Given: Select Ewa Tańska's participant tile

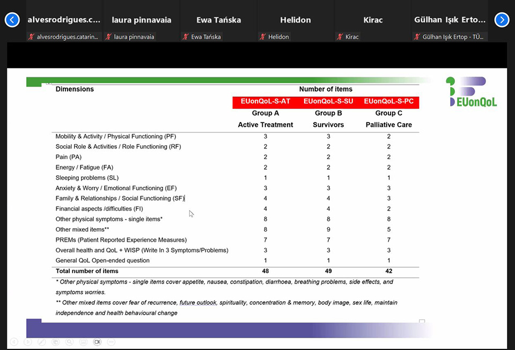Looking at the screenshot, I should point(218,20).
